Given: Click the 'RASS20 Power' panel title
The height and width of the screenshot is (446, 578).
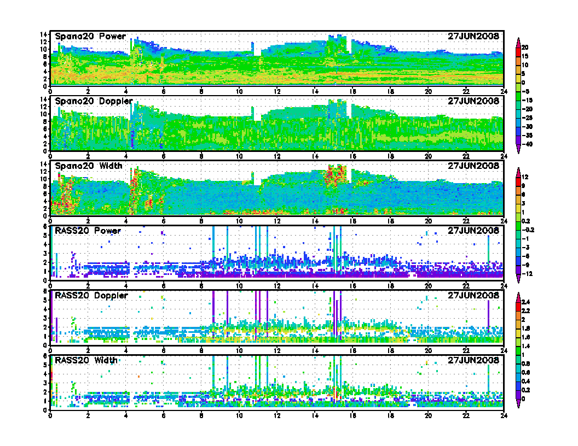Looking at the screenshot, I should point(88,231).
